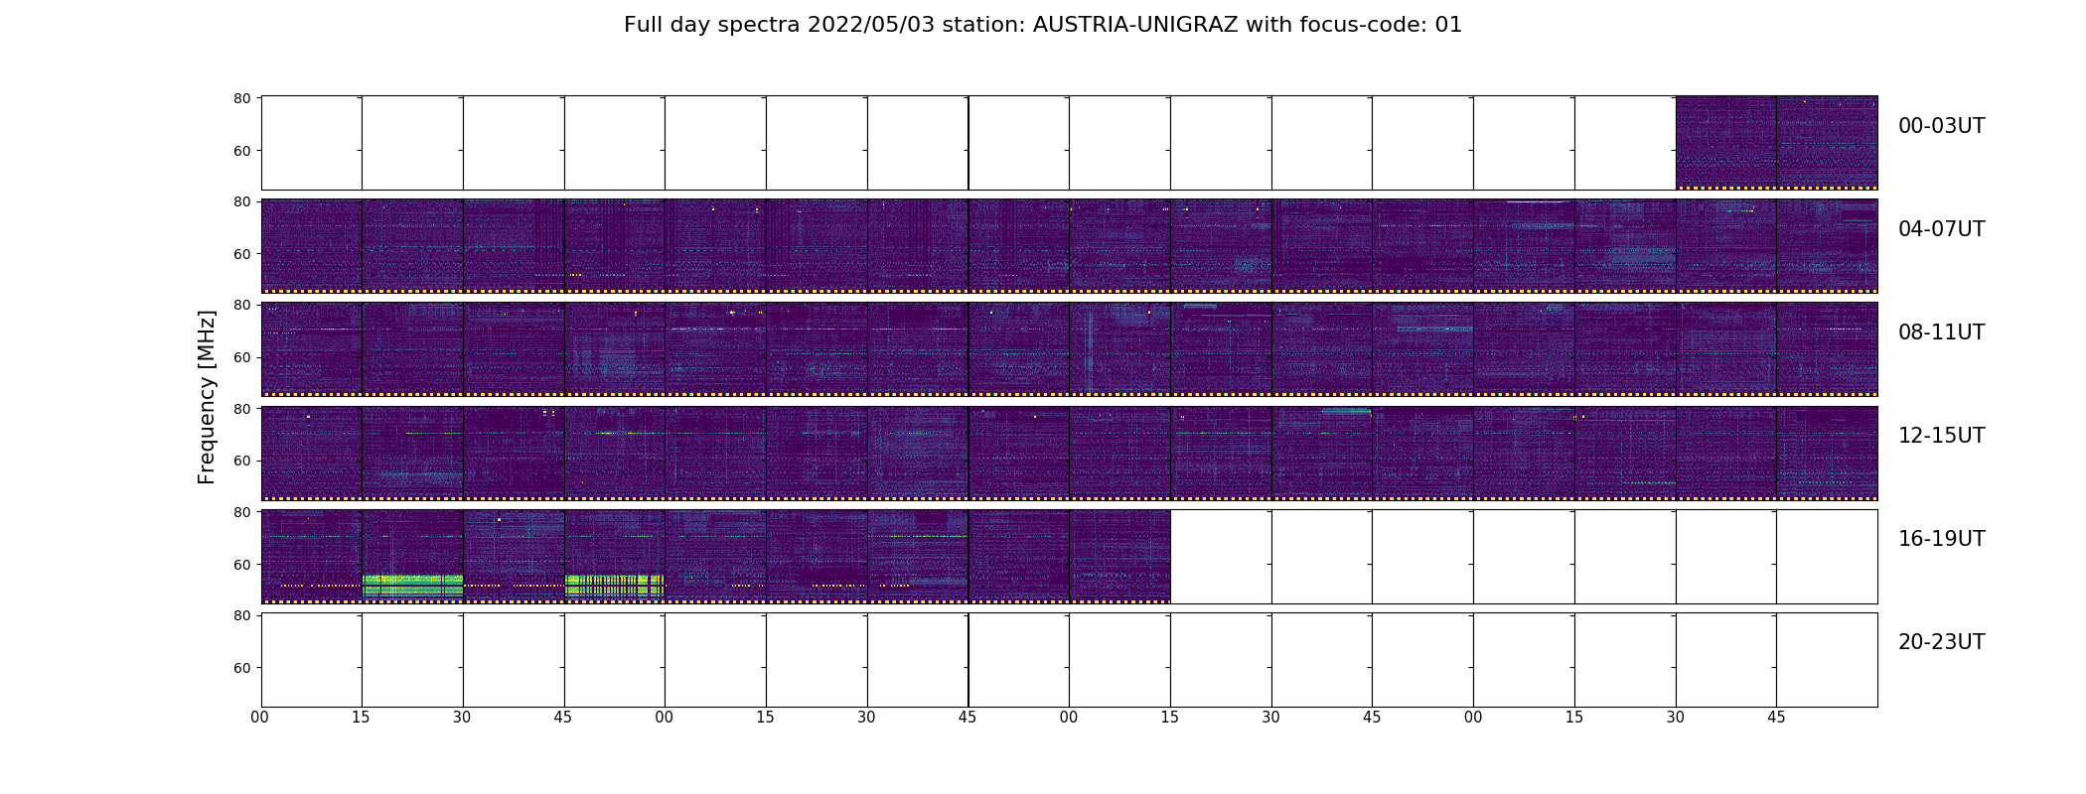Click the first empty panel of the 20-23UT row
Screen dimensions: 2086x794
tap(311, 660)
